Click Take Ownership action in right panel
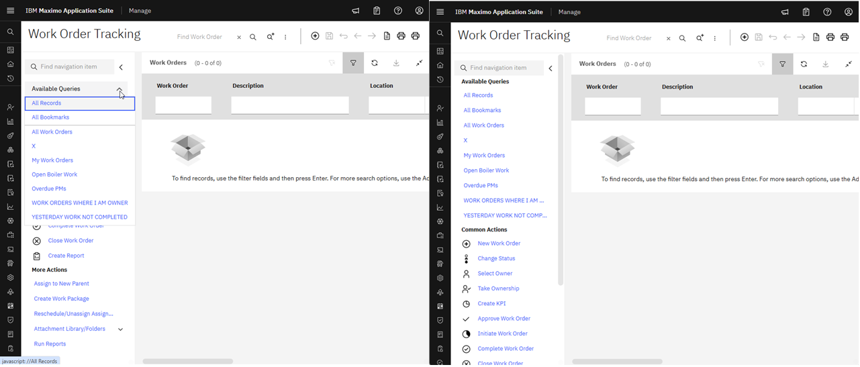This screenshot has height=367, width=860. click(498, 289)
